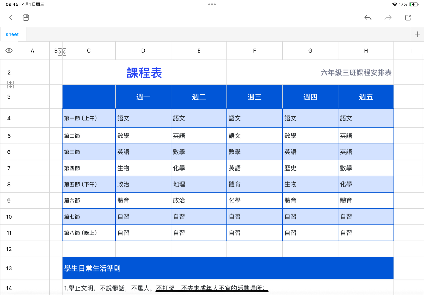424x295 pixels.
Task: Add a new sheet with plus icon
Action: (x=417, y=34)
